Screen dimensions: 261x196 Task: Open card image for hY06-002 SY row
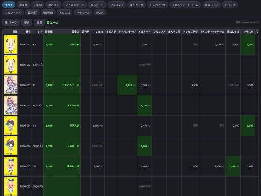11,44
